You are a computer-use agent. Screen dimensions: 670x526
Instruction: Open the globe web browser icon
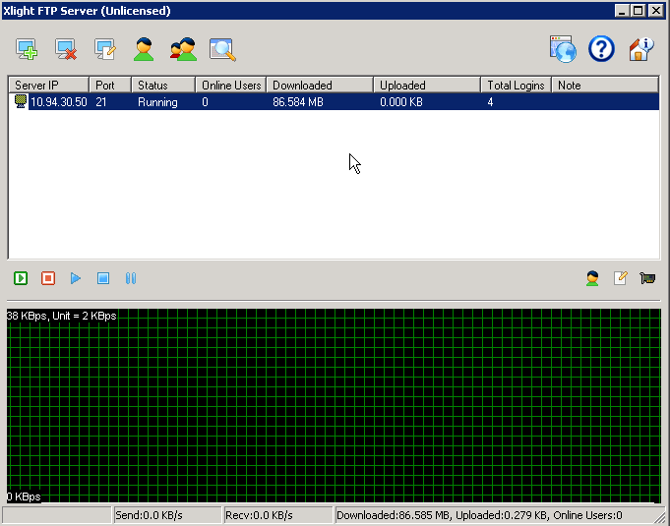tap(563, 49)
